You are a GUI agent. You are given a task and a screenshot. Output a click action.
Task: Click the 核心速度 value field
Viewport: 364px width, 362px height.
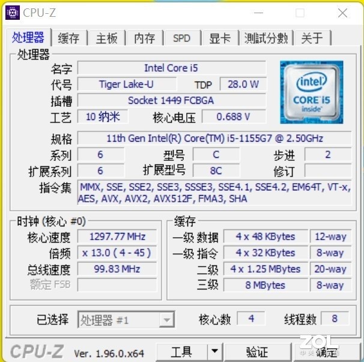click(x=117, y=237)
